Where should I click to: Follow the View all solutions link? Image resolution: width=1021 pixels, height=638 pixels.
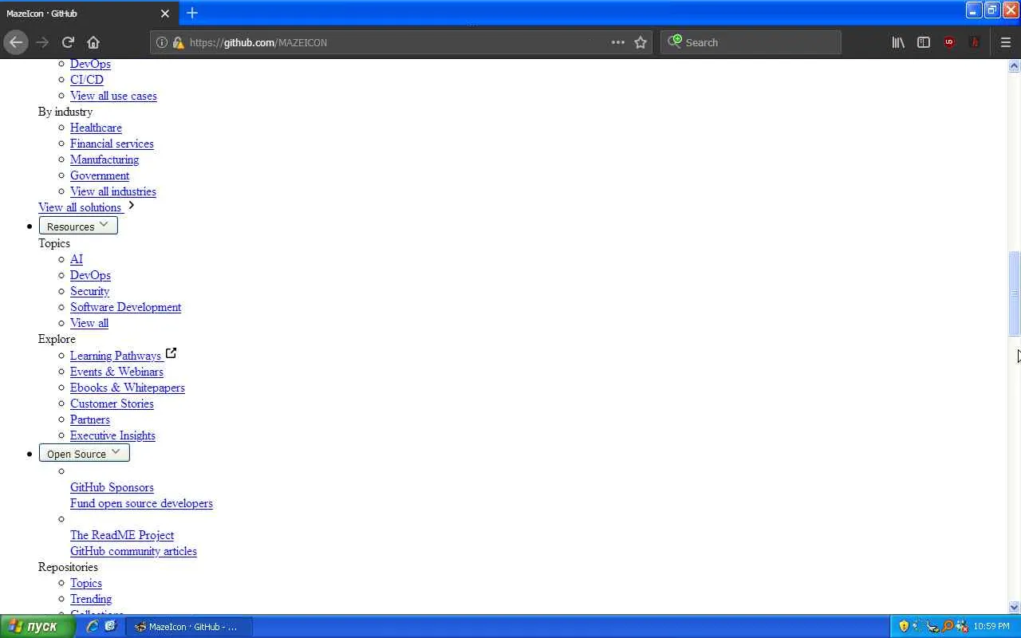[x=80, y=207]
